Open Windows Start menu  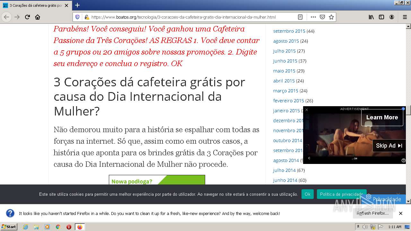(x=9, y=227)
